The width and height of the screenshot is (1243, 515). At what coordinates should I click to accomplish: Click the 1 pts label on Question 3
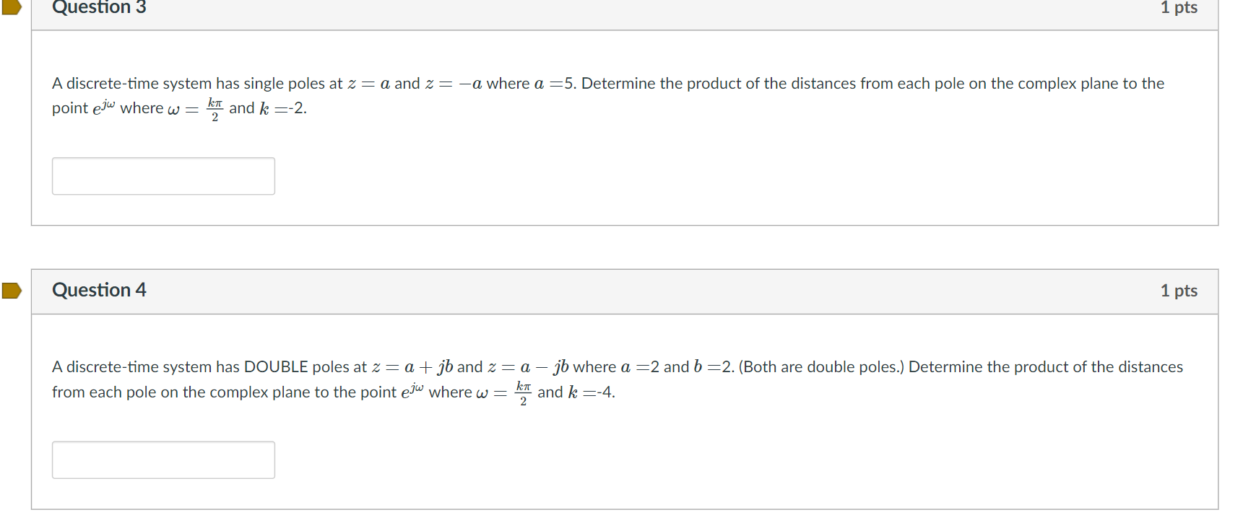(1180, 8)
